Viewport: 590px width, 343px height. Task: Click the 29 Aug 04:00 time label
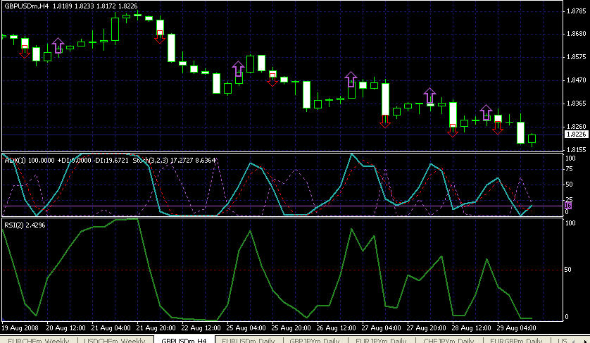pyautogui.click(x=516, y=328)
